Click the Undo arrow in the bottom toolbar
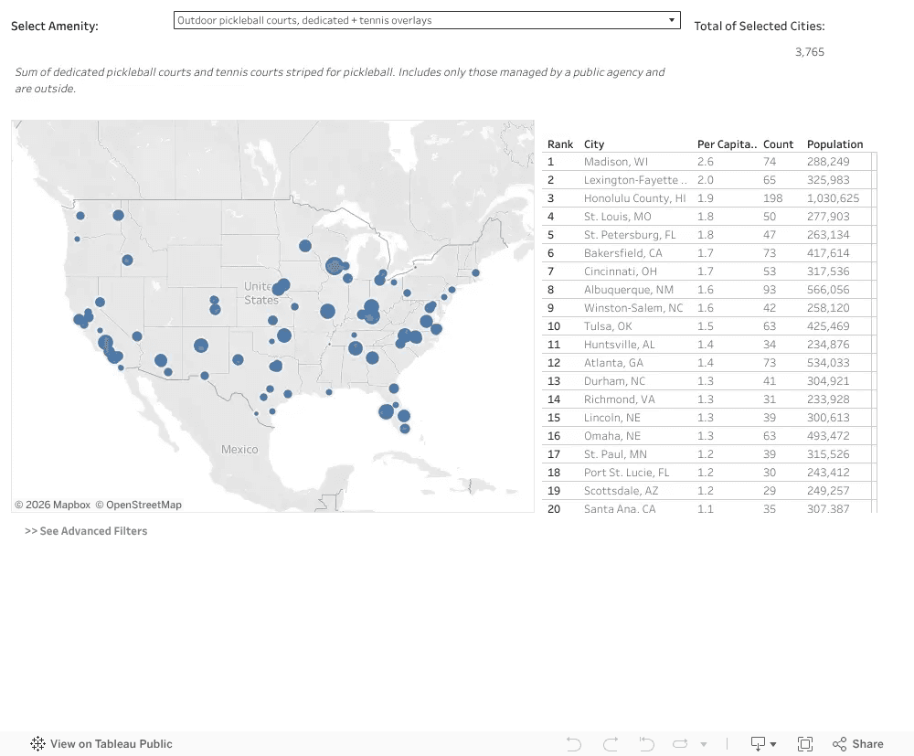This screenshot has height=756, width=914. tap(574, 744)
